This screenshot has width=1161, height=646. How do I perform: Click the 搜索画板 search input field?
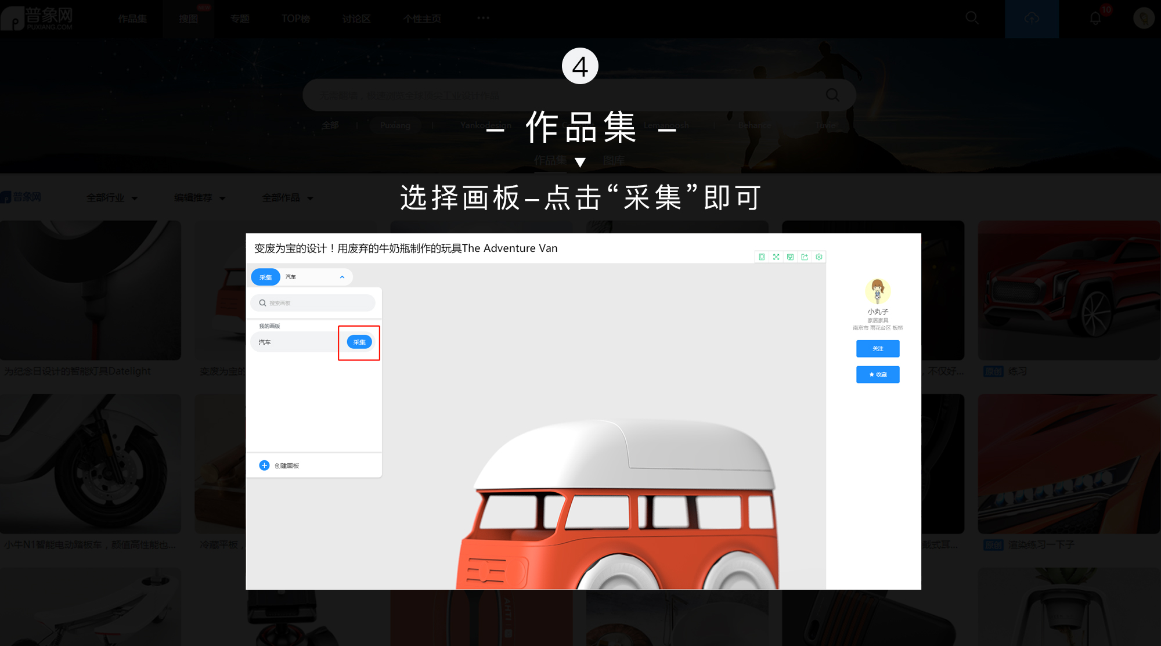313,302
